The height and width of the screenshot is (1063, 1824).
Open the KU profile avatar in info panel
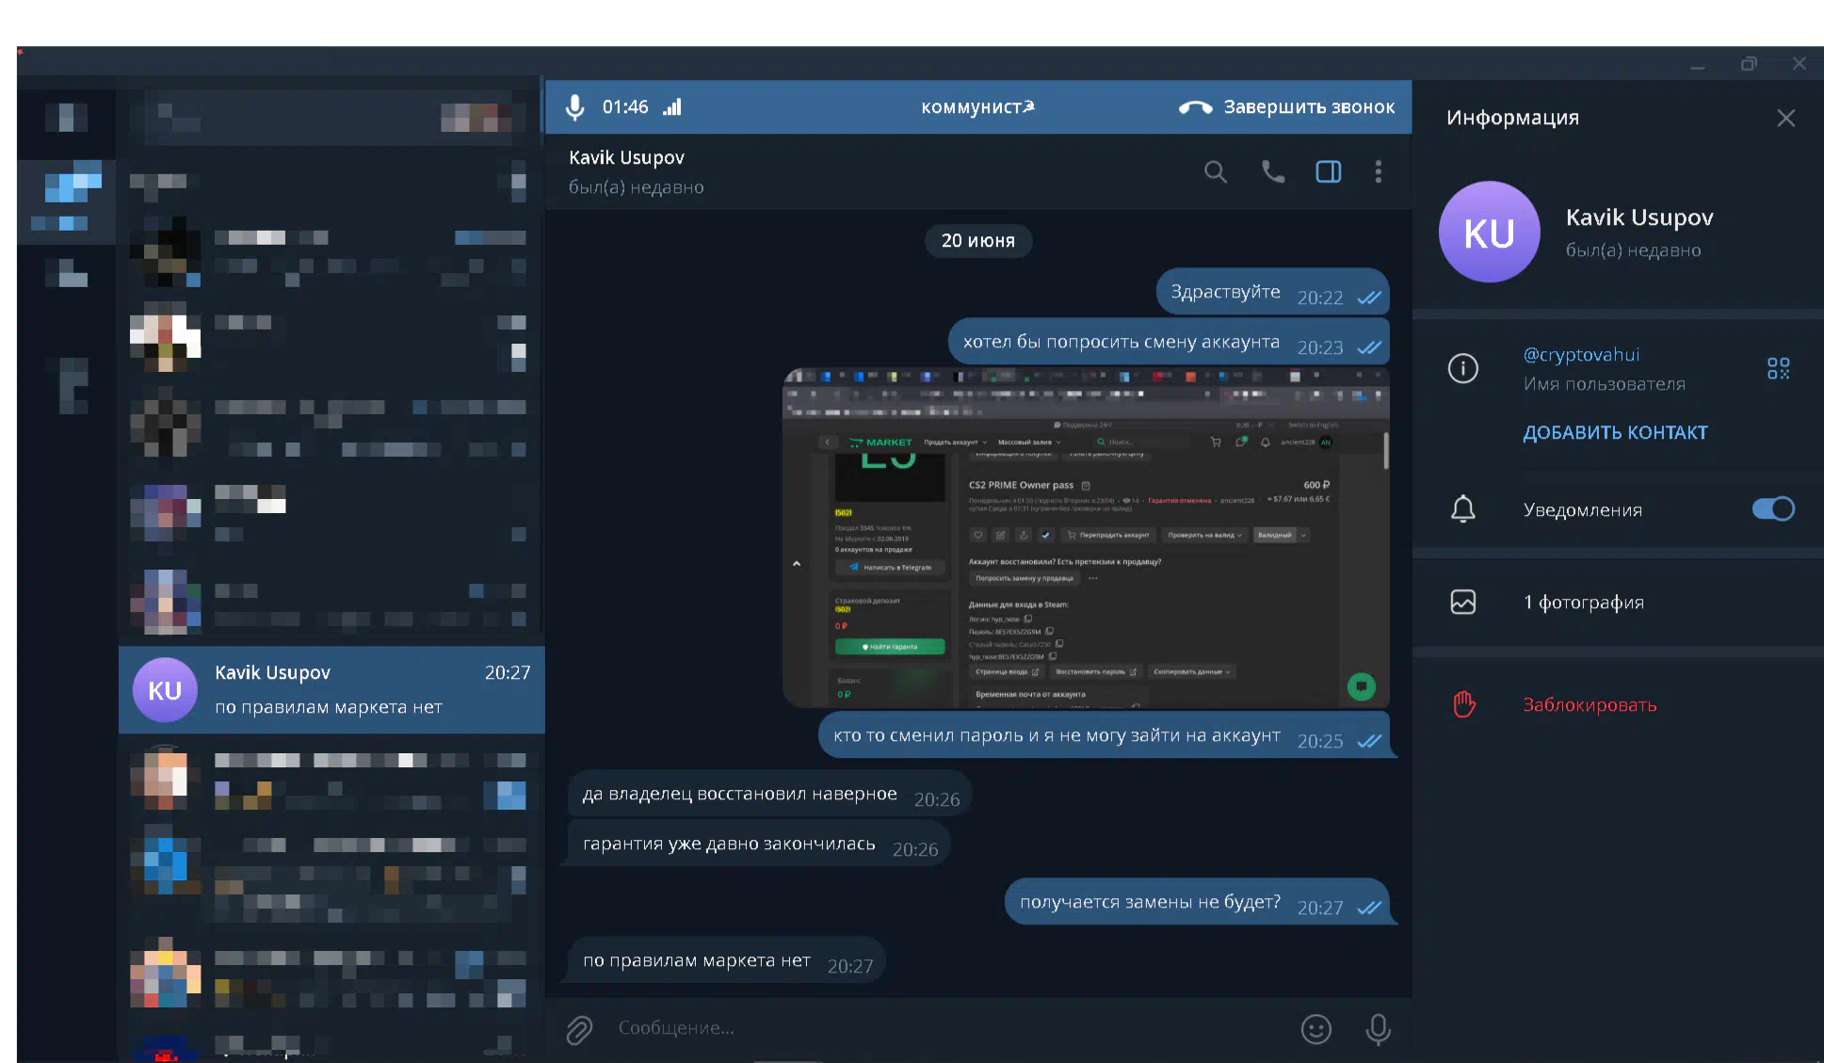(1489, 232)
